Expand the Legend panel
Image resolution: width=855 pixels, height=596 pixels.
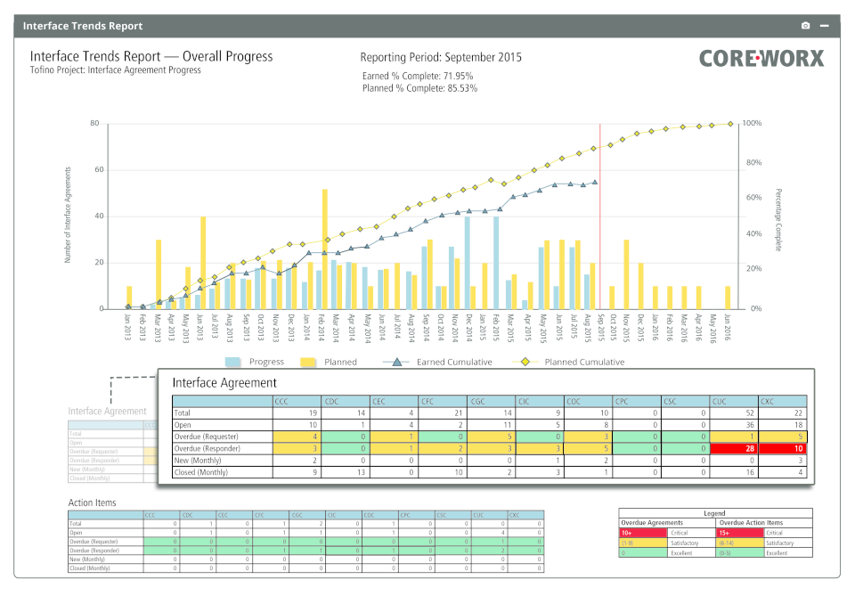712,514
